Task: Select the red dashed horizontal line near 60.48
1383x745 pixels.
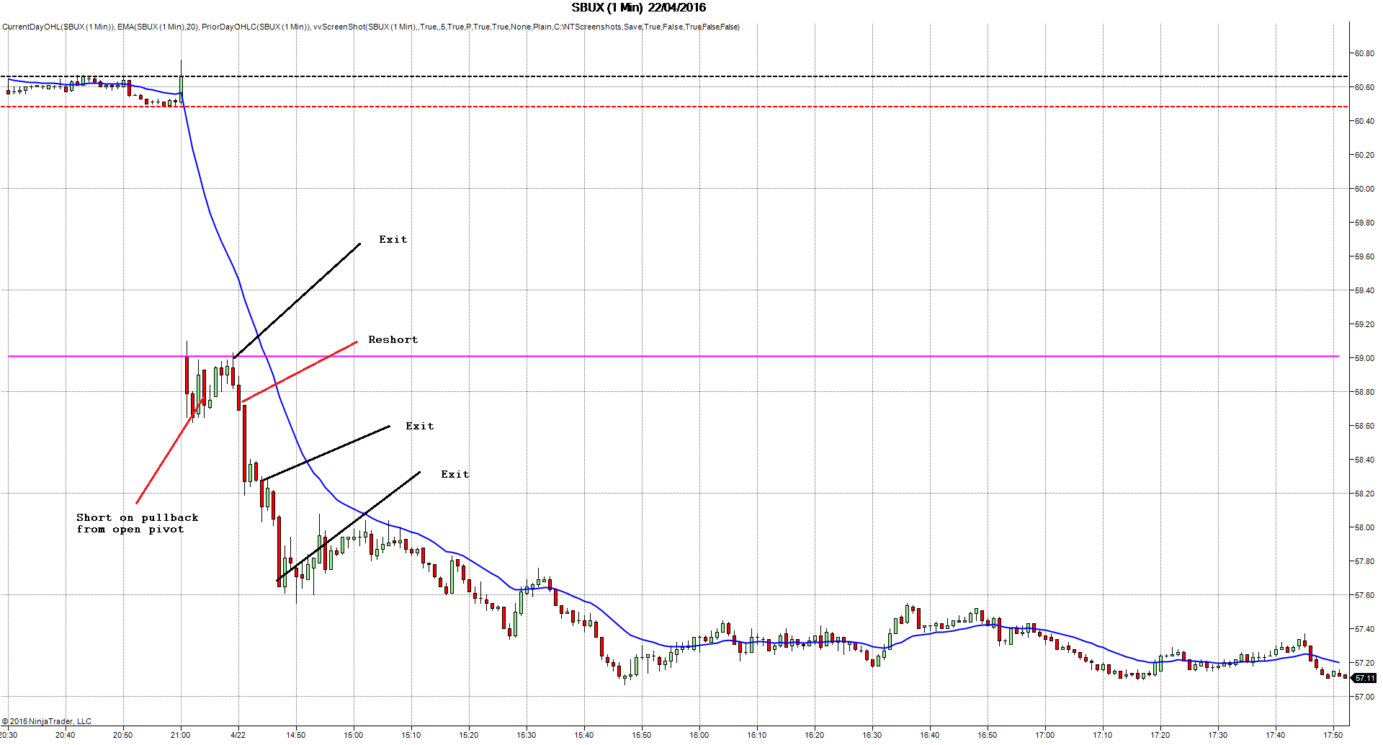Action: (674, 107)
